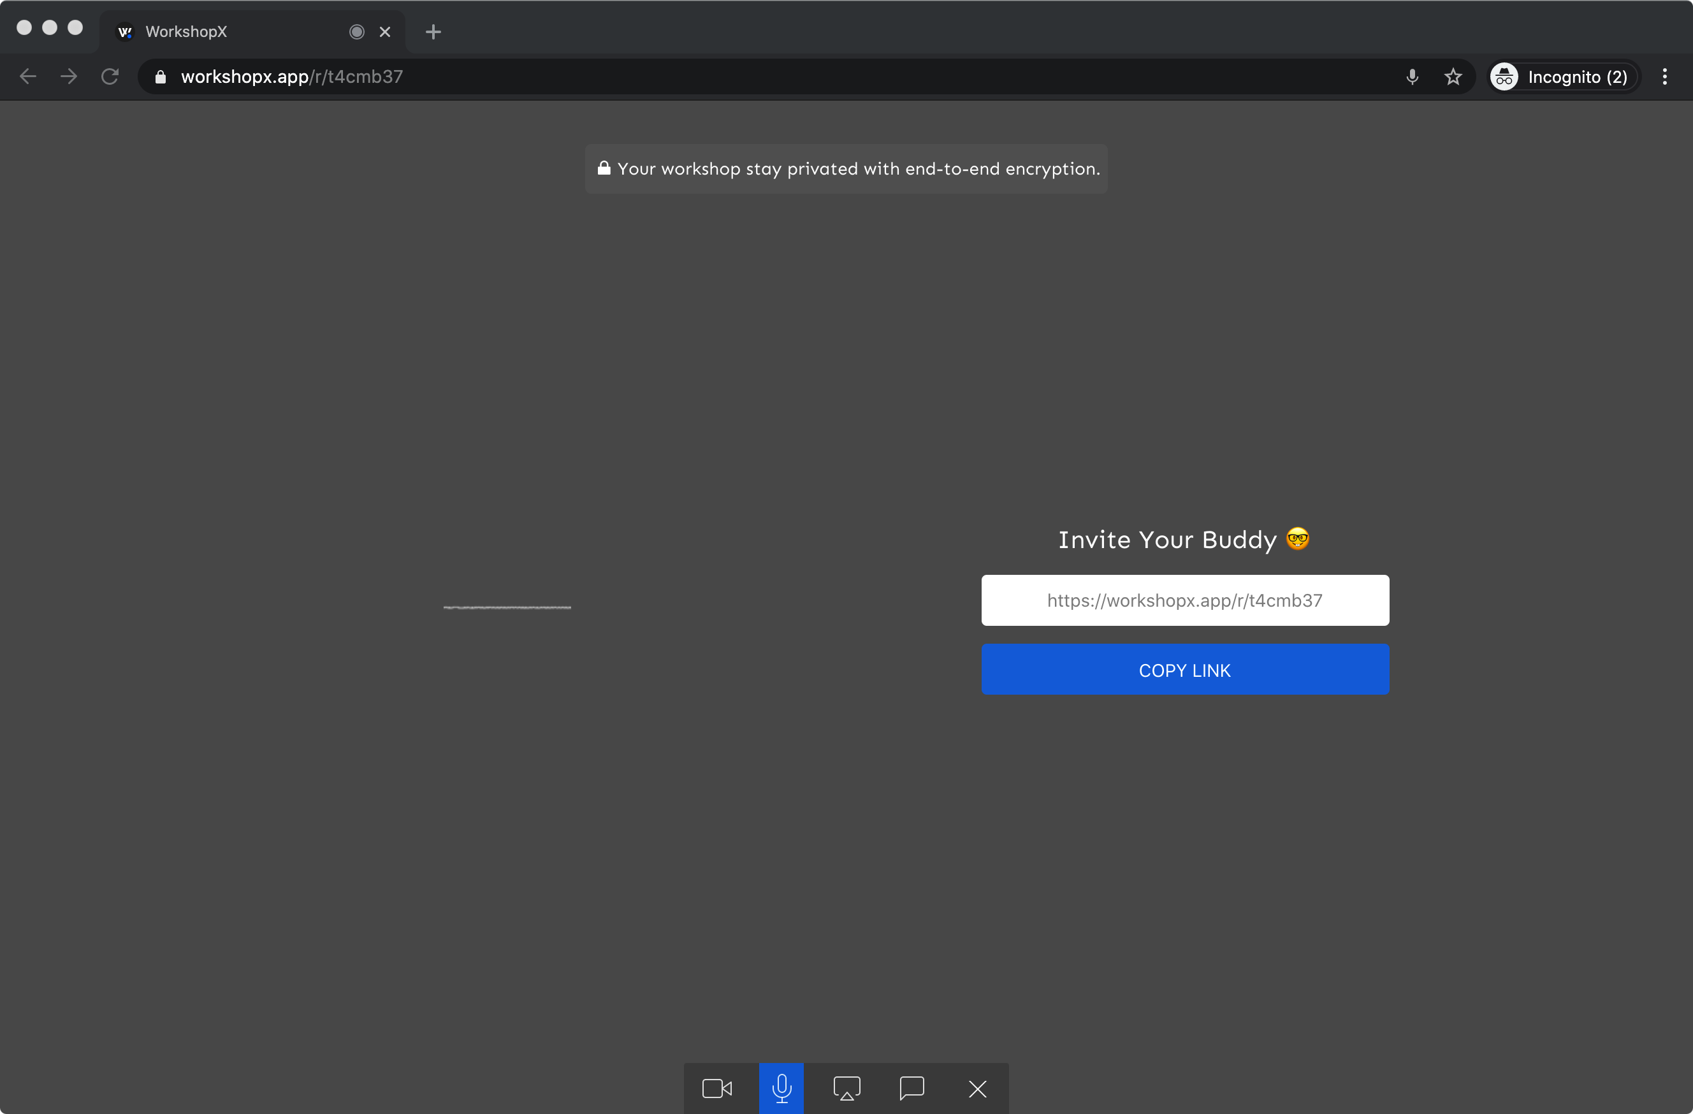Go forward to next page
This screenshot has width=1693, height=1114.
click(x=68, y=77)
